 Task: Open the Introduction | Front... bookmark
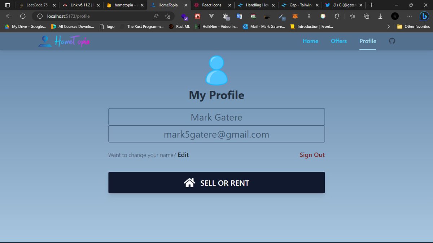[312, 27]
